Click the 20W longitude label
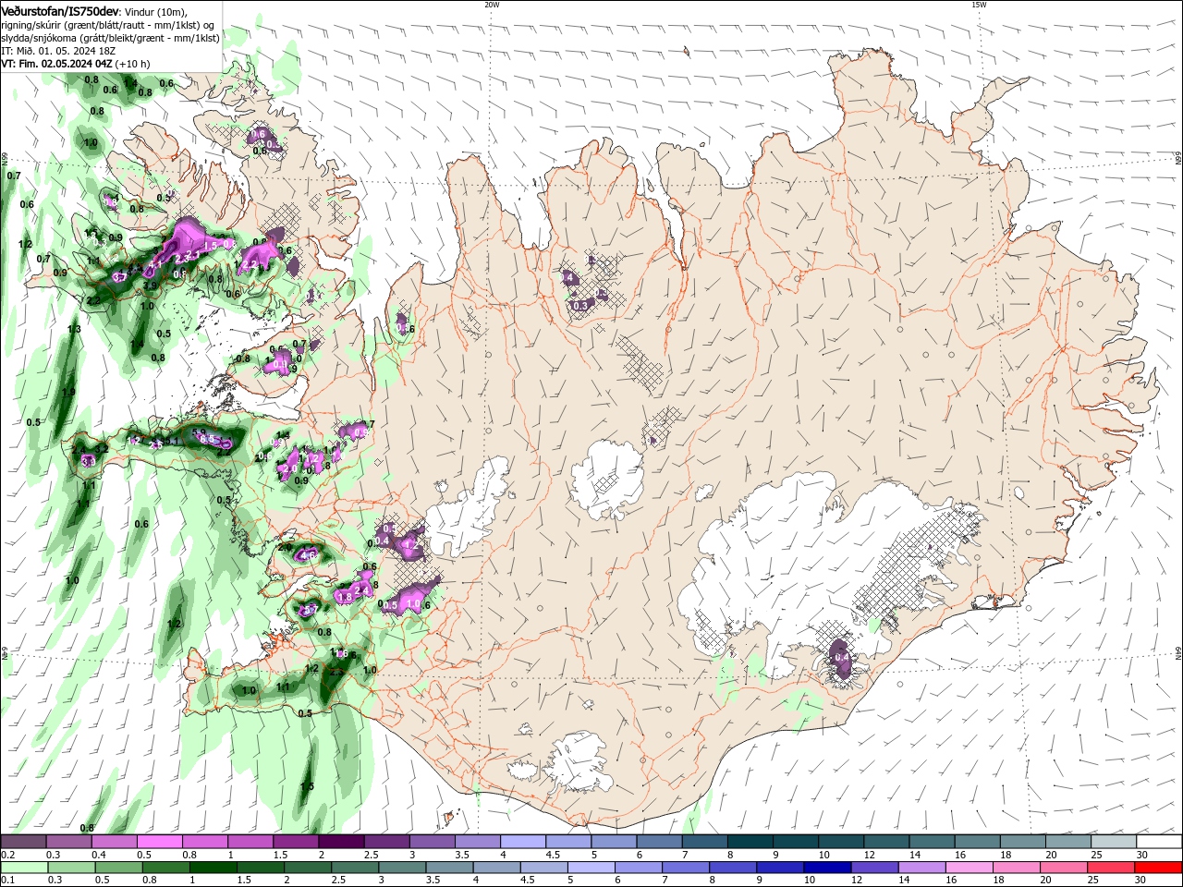The width and height of the screenshot is (1183, 887). [x=492, y=5]
